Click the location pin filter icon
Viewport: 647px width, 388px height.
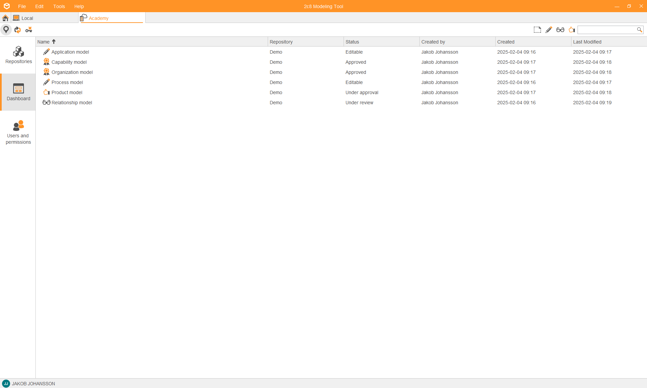6,30
